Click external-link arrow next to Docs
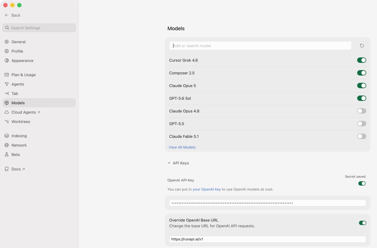 [24, 169]
